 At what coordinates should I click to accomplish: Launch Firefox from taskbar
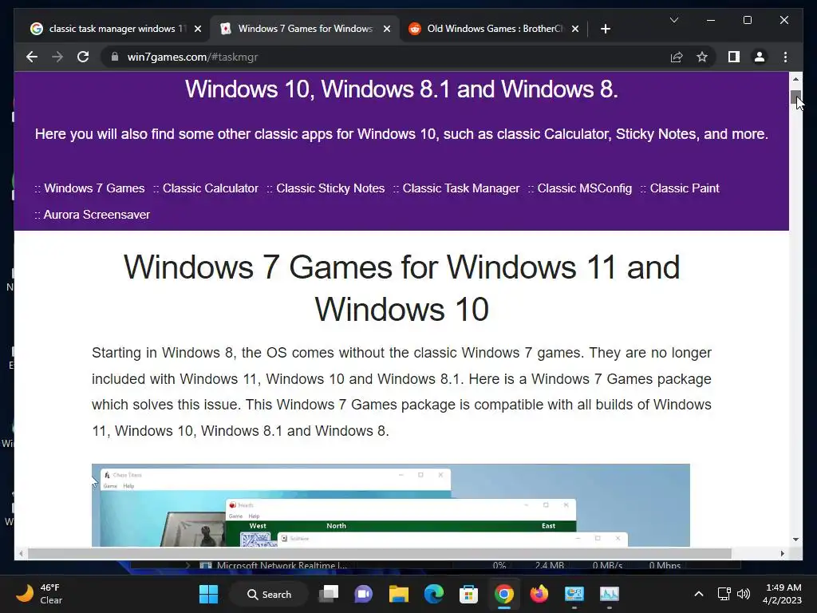[539, 594]
